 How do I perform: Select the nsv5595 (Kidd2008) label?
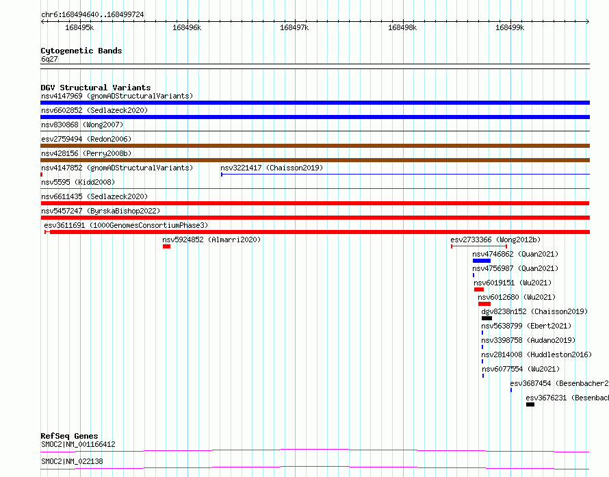78,182
